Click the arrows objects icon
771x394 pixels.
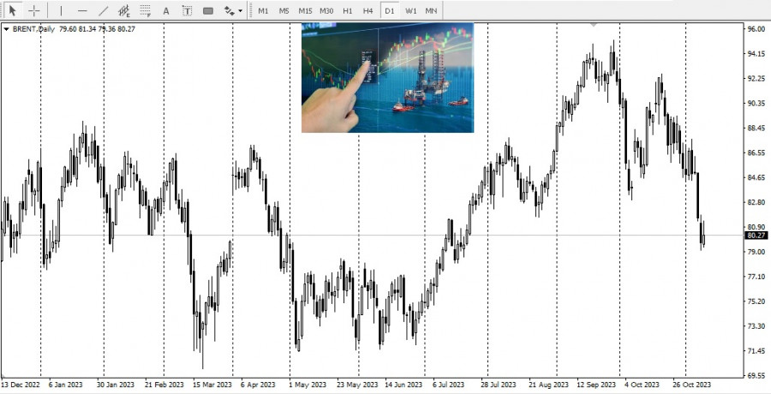[x=229, y=10]
